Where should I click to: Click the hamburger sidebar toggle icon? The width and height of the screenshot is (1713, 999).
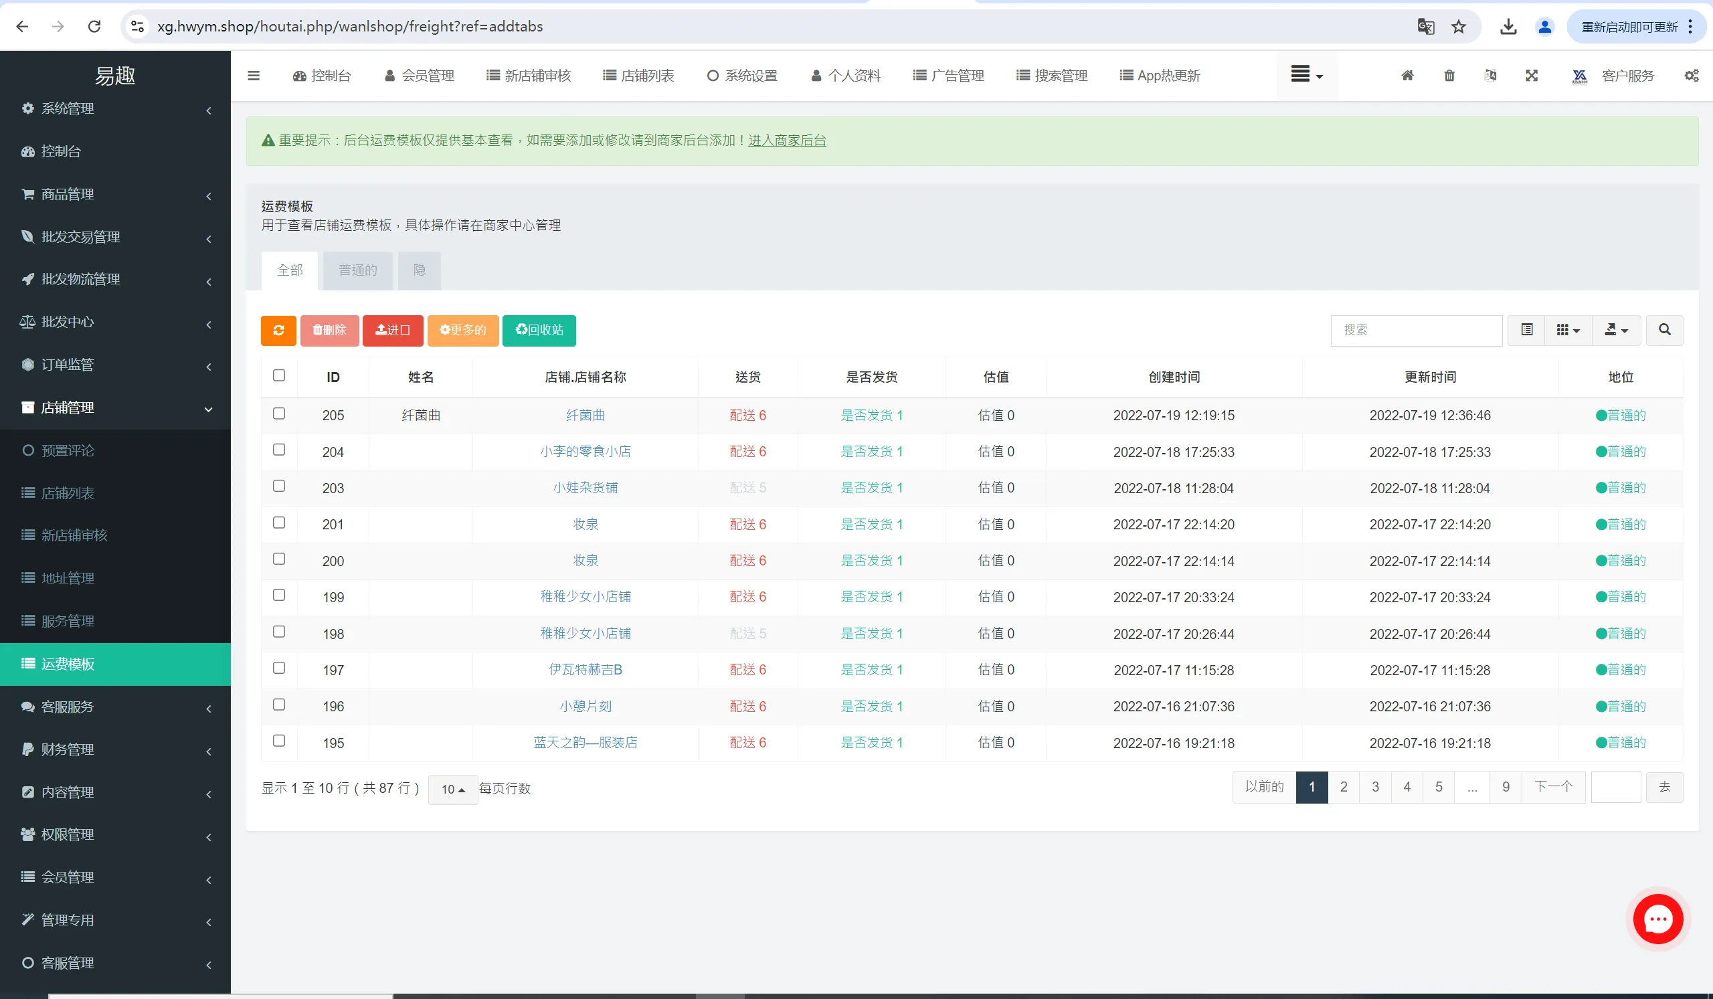click(254, 76)
